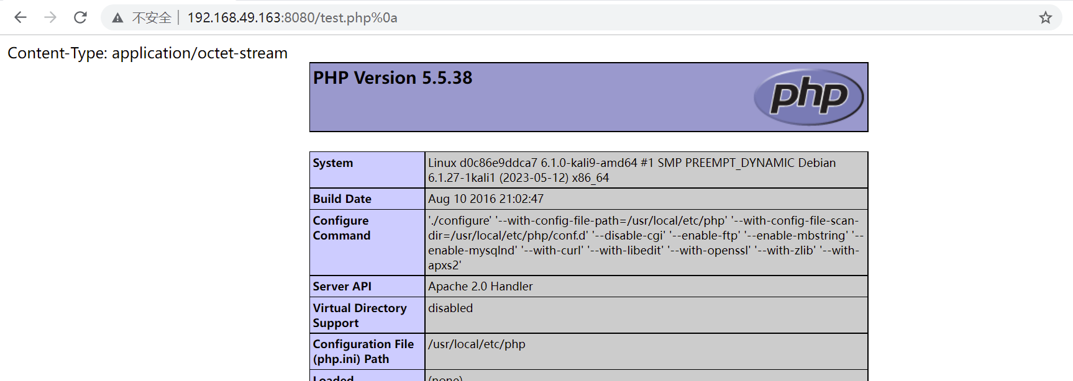1073x381 pixels.
Task: Click the PHP Version 5.5.38 heading
Action: coord(392,78)
